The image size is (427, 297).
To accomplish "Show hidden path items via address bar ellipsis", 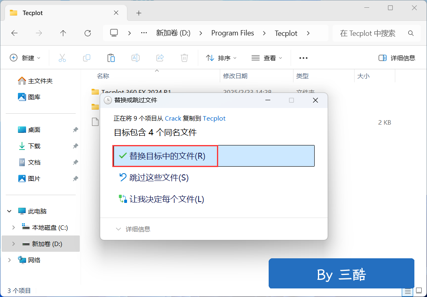I will pos(144,33).
